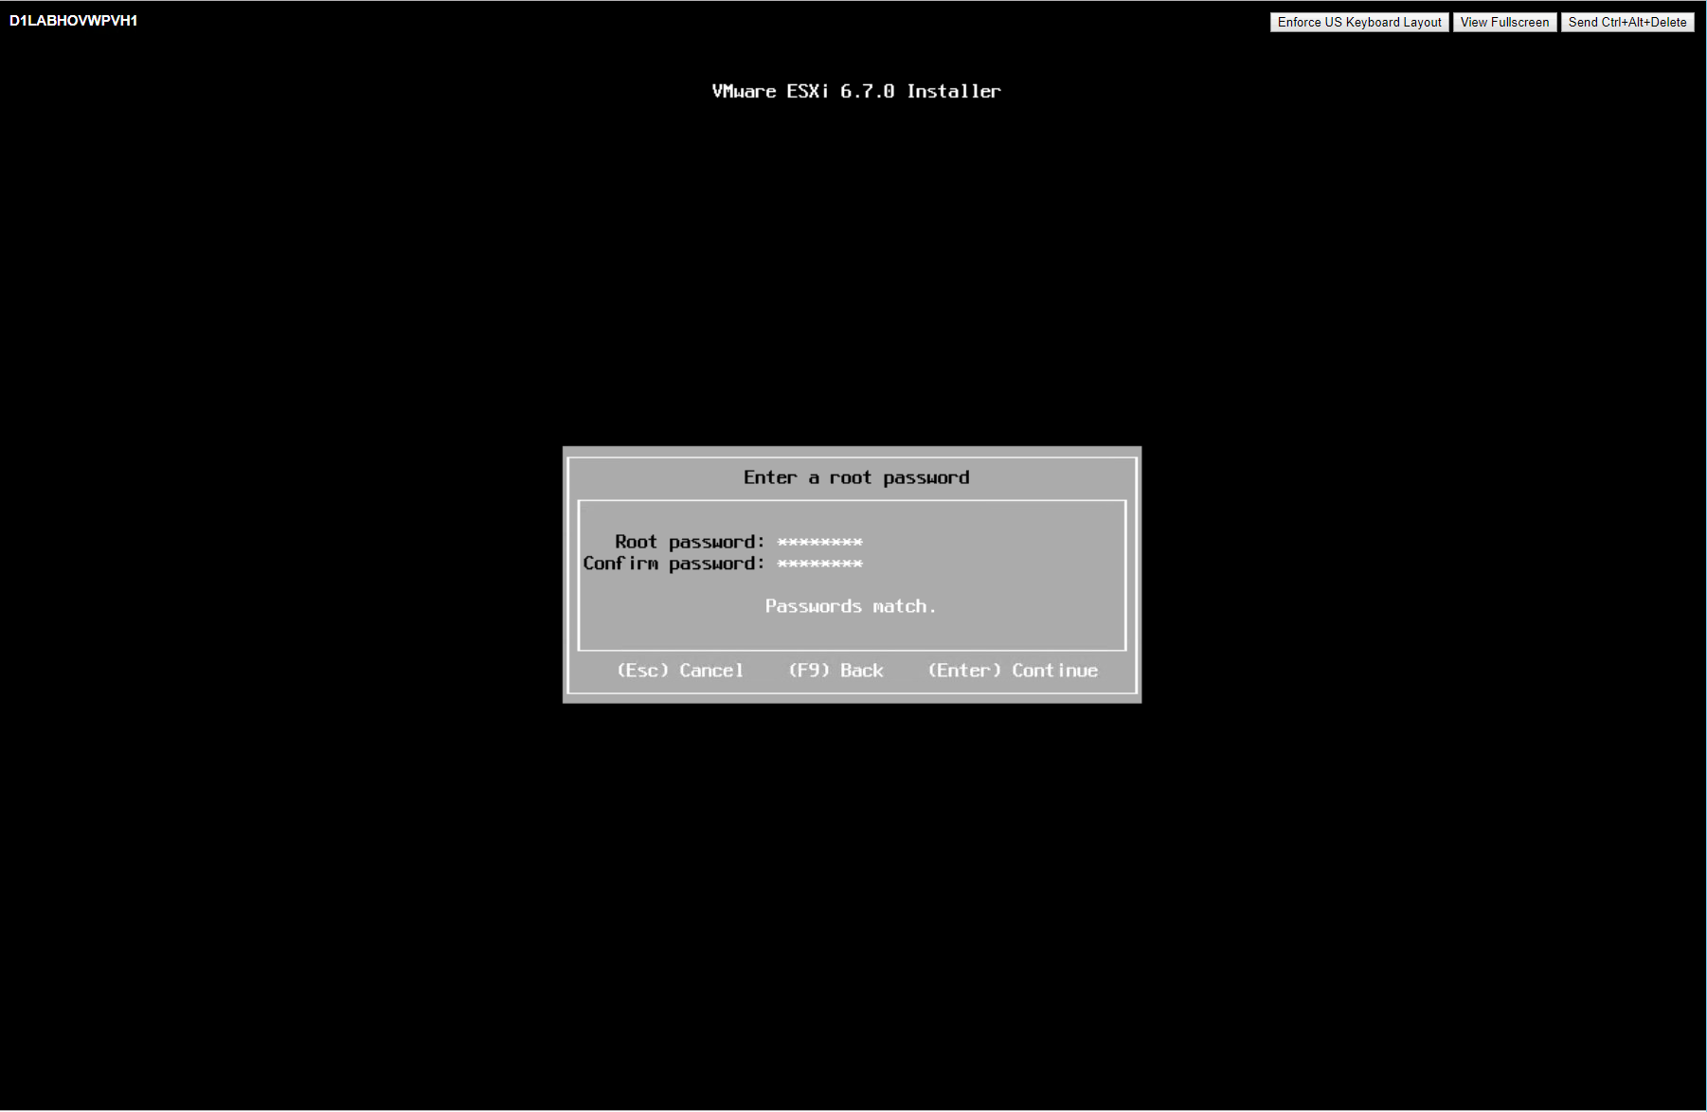Click the (Enter) Continue option

click(1013, 671)
